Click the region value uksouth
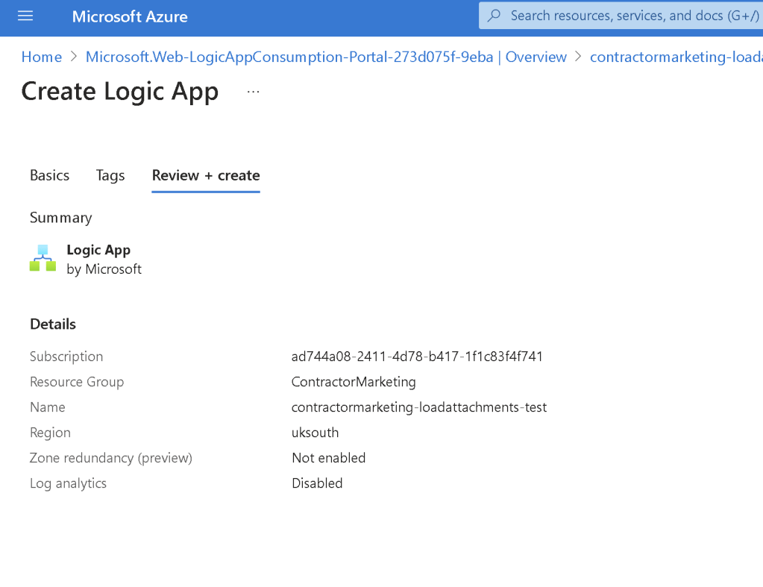Screen dimensions: 763x587 (315, 432)
